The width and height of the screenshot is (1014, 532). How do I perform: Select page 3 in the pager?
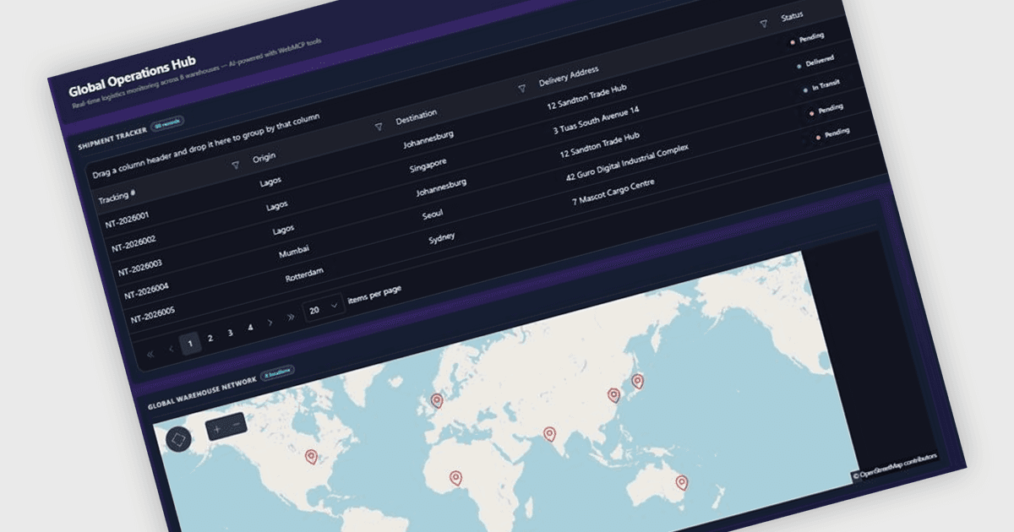coord(231,333)
